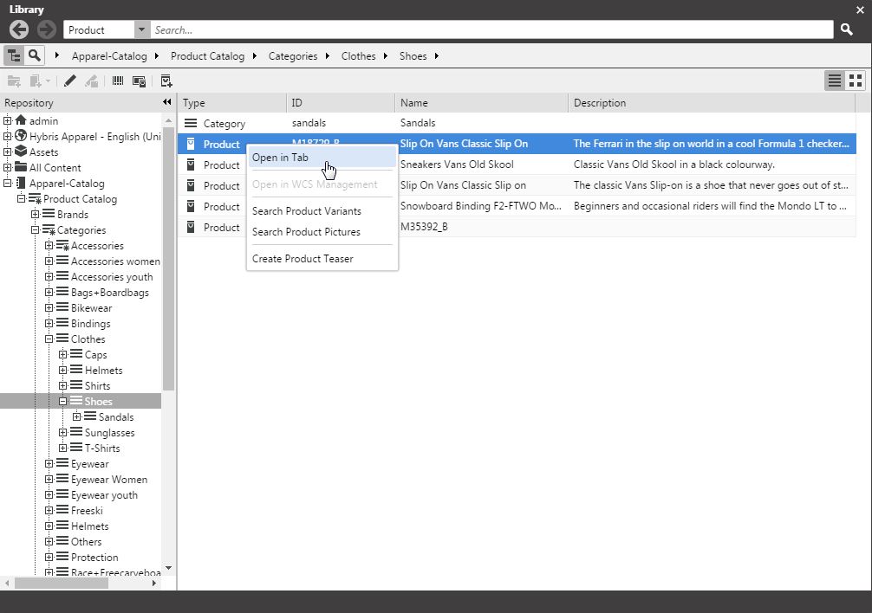Click the picture preview toolbar icon

pos(140,81)
